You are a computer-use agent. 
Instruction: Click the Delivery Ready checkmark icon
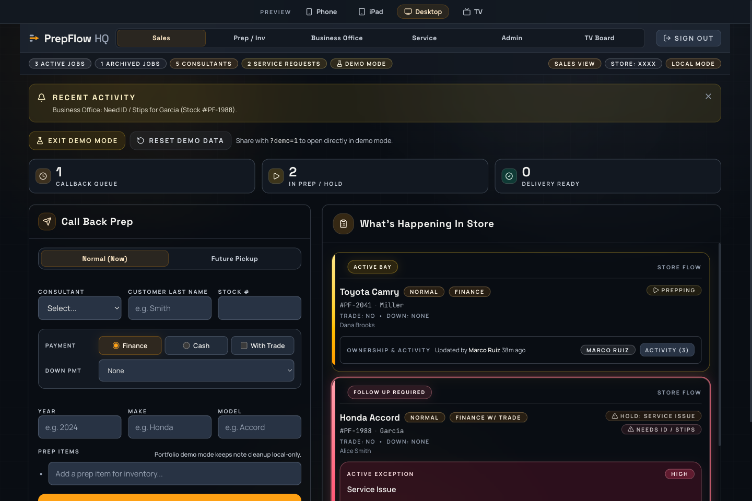point(509,176)
